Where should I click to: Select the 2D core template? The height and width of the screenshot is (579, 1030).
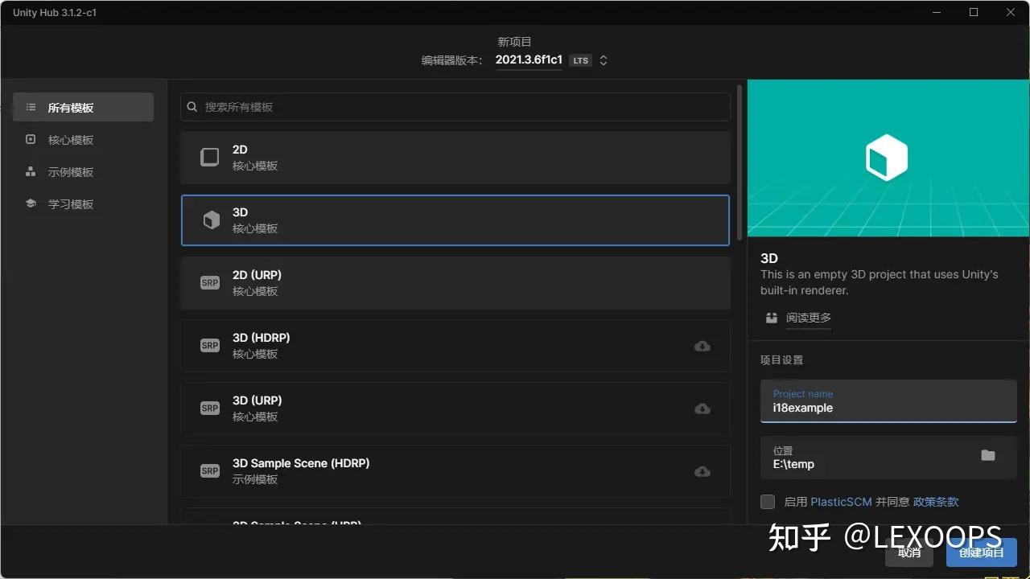[455, 157]
